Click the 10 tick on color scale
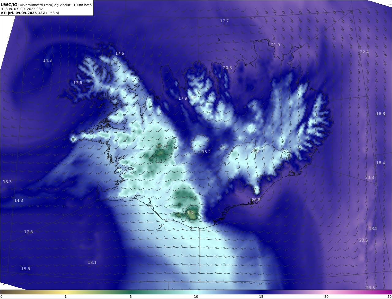Image resolution: width=392 pixels, height=299 pixels. tap(196, 297)
